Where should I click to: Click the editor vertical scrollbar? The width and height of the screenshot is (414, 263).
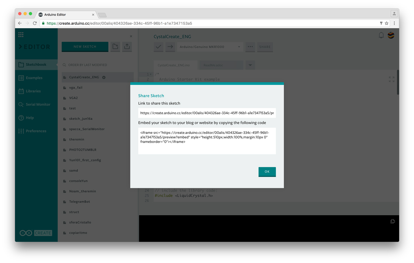click(398, 83)
